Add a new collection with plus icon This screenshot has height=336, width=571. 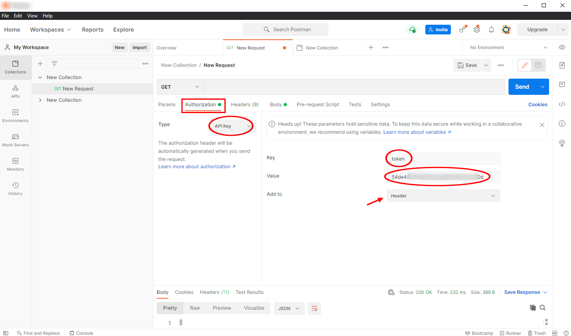point(40,64)
